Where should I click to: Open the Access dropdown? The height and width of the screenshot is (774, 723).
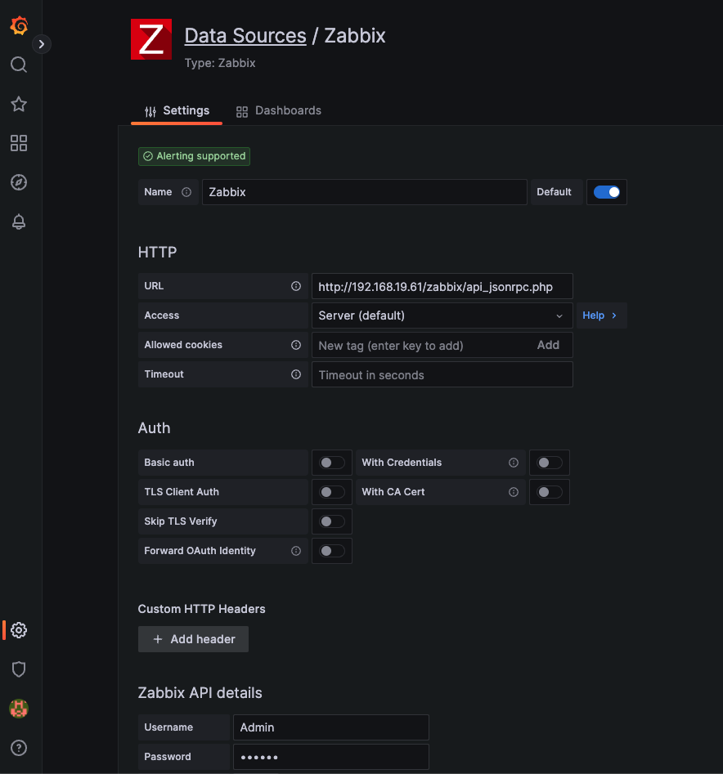[x=442, y=315]
